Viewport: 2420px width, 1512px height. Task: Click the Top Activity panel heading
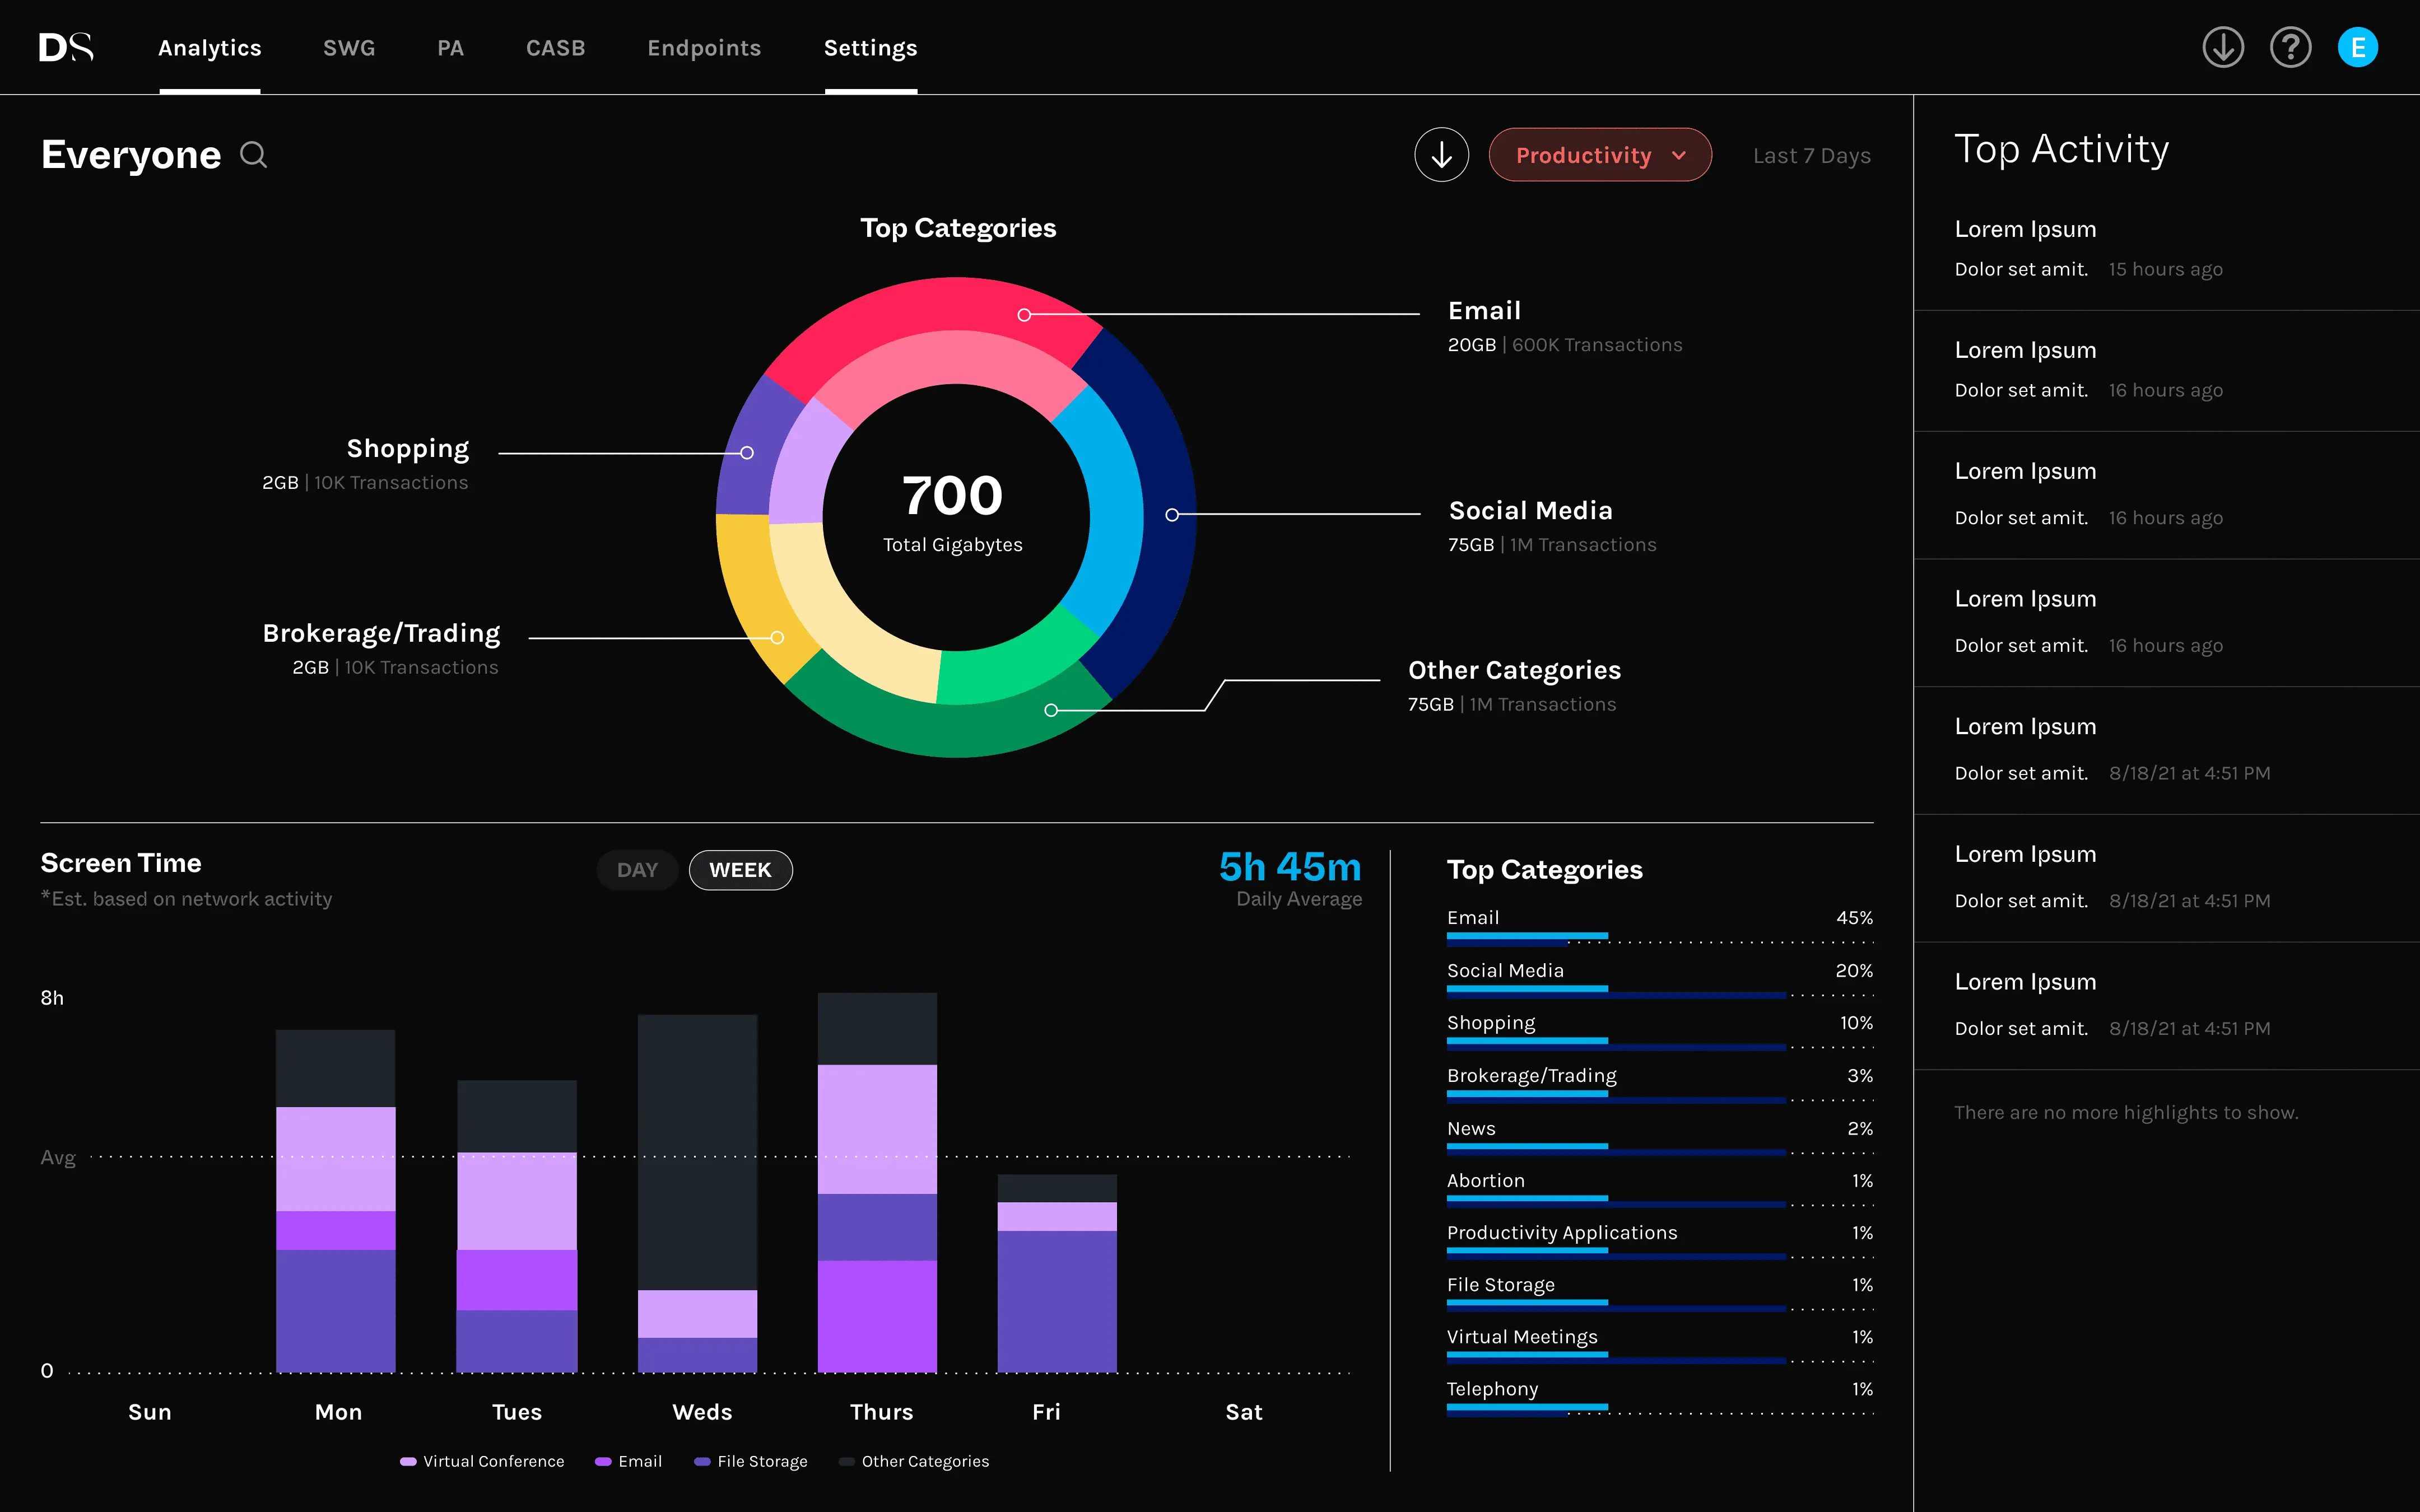pos(2061,149)
